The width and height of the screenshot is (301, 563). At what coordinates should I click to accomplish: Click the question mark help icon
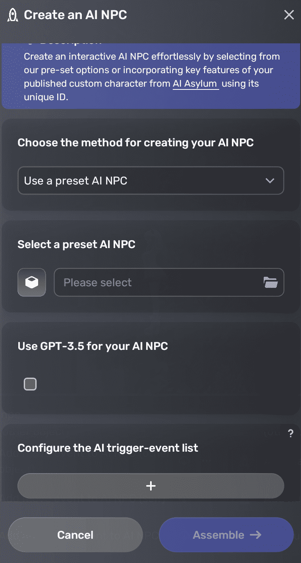click(291, 433)
